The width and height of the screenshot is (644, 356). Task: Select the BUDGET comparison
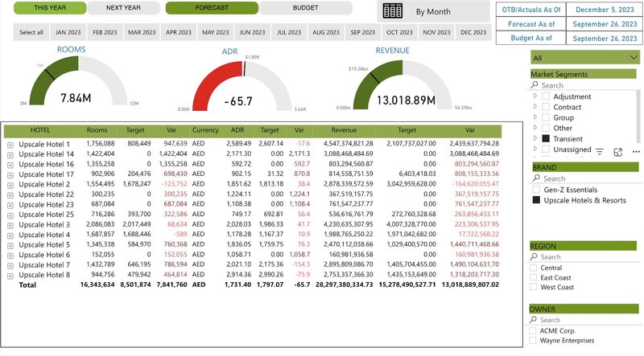pos(306,8)
